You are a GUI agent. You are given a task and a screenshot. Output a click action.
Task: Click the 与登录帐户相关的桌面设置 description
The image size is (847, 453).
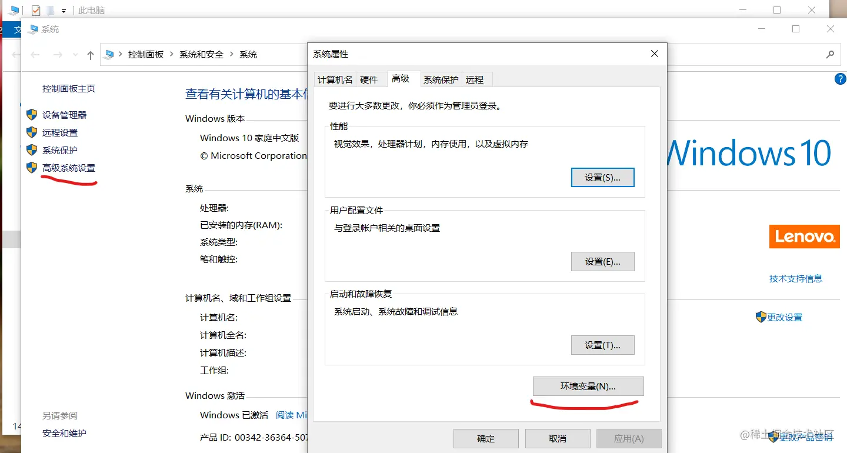pyautogui.click(x=387, y=228)
